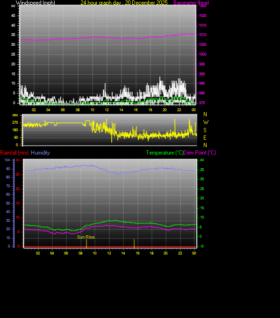Screen dimensions: 280x318
Task: Click the '1015' barometer axis value
Action: (203, 25)
